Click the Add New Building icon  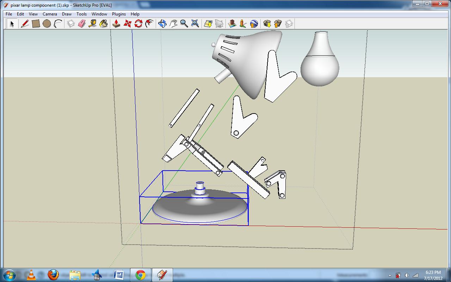[x=232, y=24]
